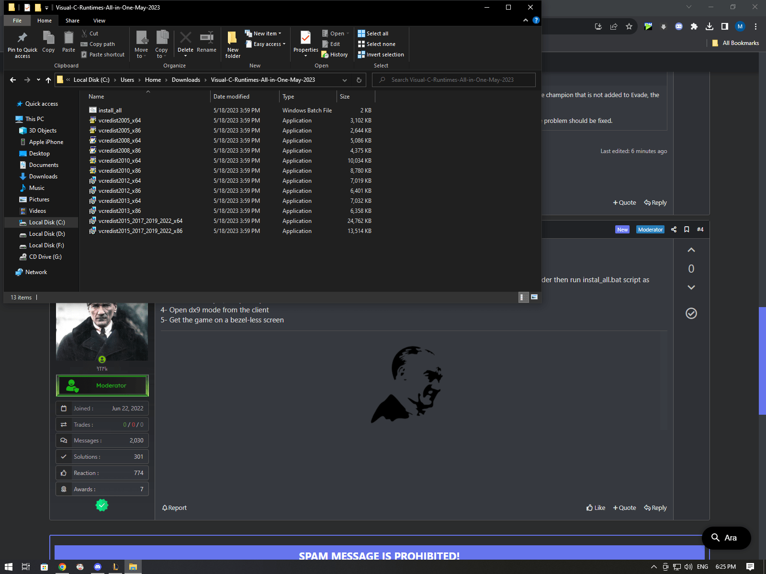Select vcredist2015_2017_2019_2022_x64 file
The width and height of the screenshot is (766, 574).
coord(140,221)
